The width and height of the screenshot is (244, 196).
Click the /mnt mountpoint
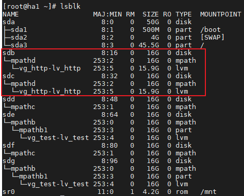(x=208, y=192)
